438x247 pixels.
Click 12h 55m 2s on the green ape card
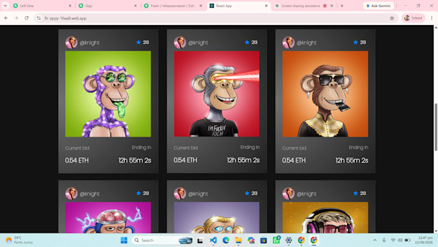tap(135, 161)
